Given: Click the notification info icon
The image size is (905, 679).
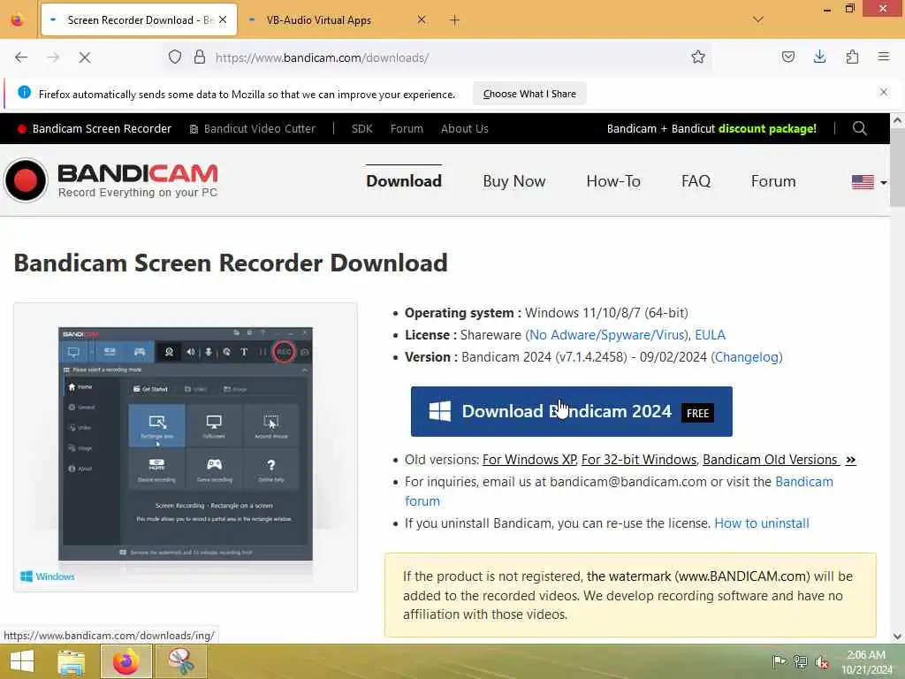Looking at the screenshot, I should tap(24, 92).
